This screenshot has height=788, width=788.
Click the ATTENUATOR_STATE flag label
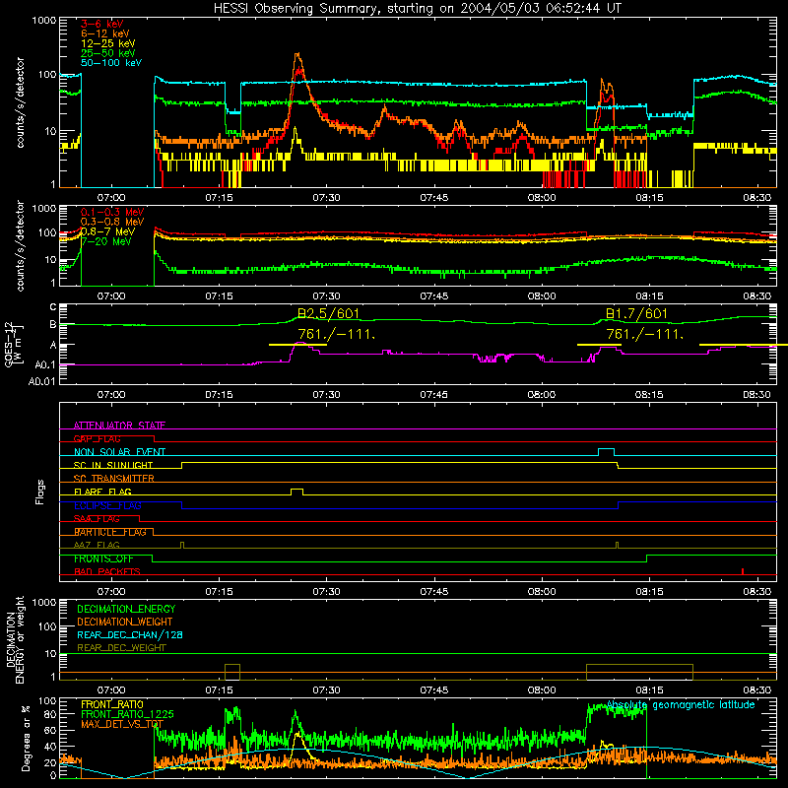coord(119,426)
